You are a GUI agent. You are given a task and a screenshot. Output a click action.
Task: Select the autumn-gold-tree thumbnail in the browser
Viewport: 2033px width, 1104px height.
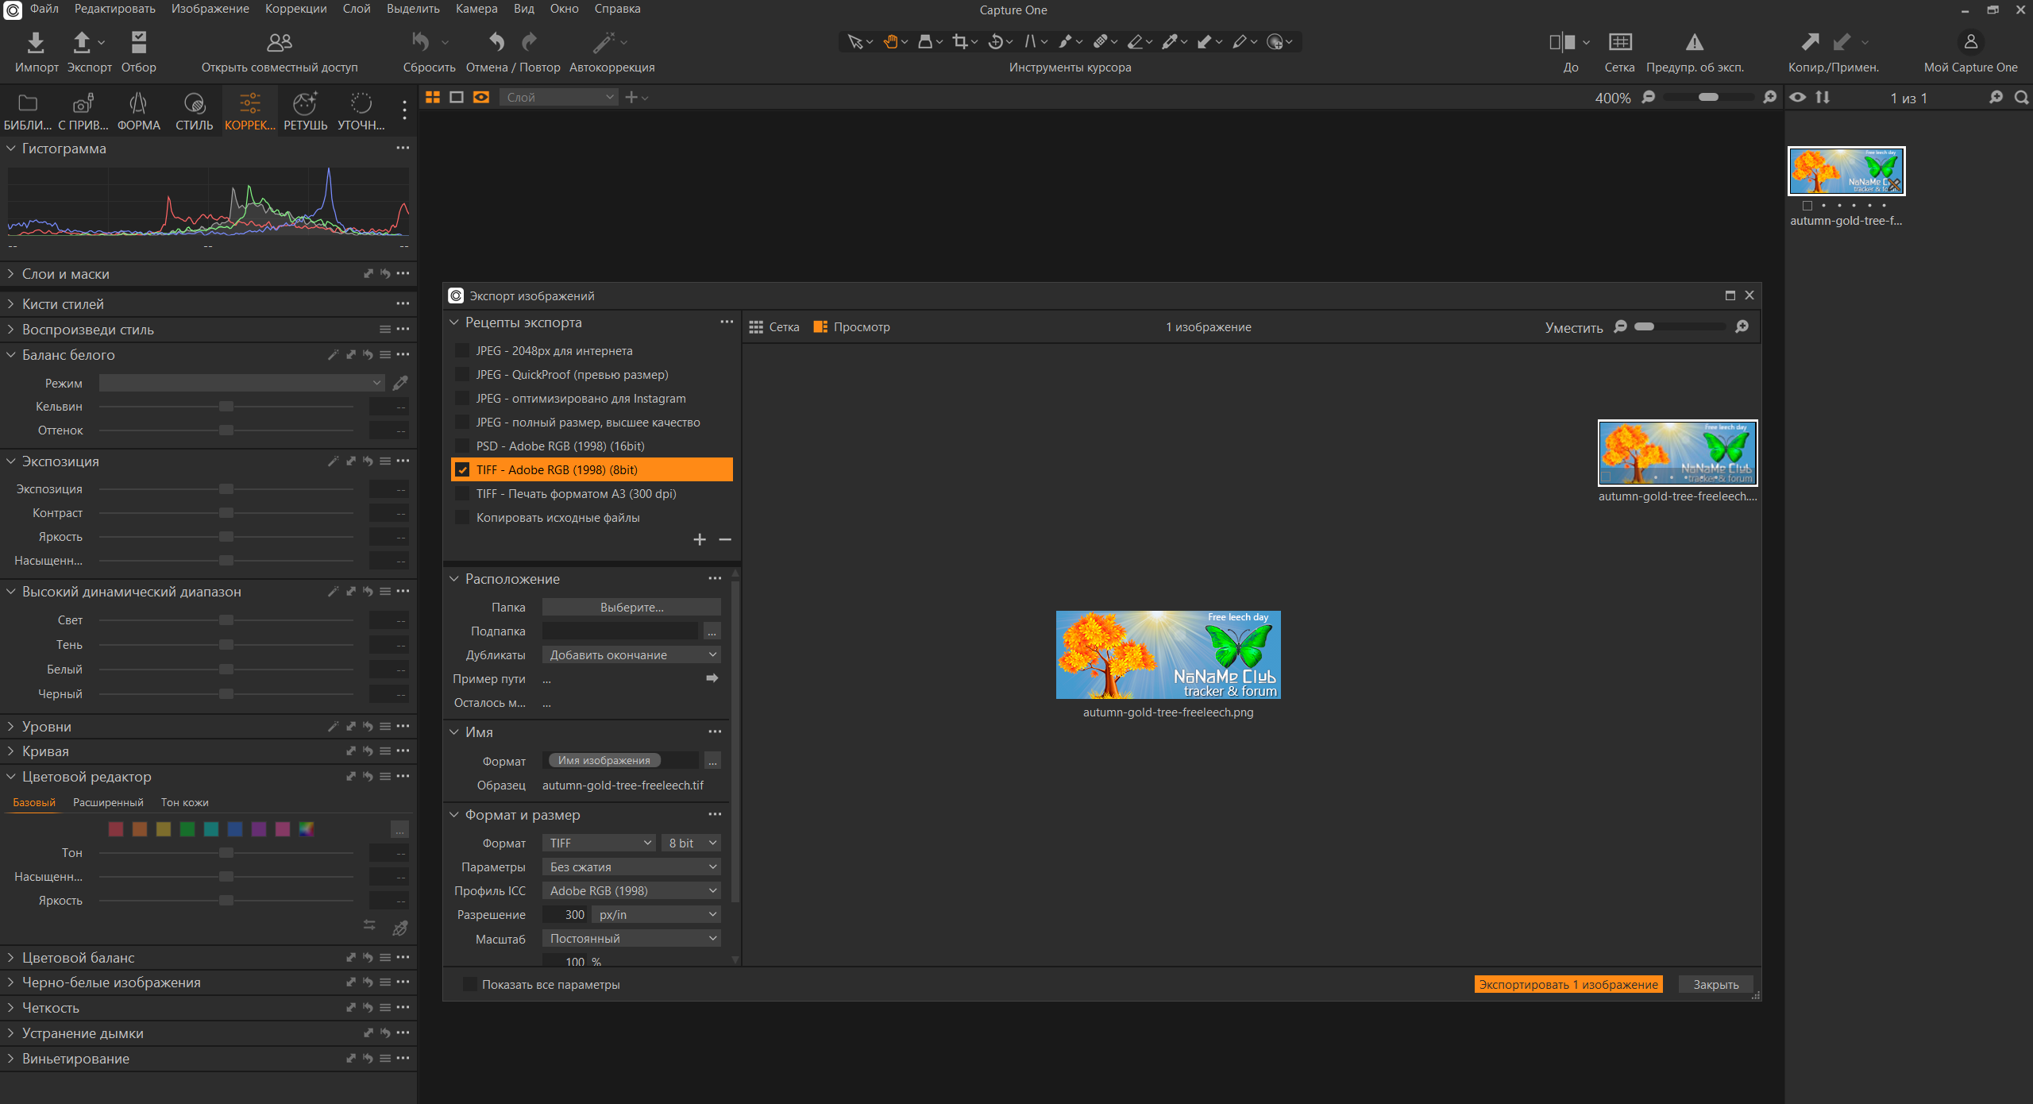(1846, 171)
